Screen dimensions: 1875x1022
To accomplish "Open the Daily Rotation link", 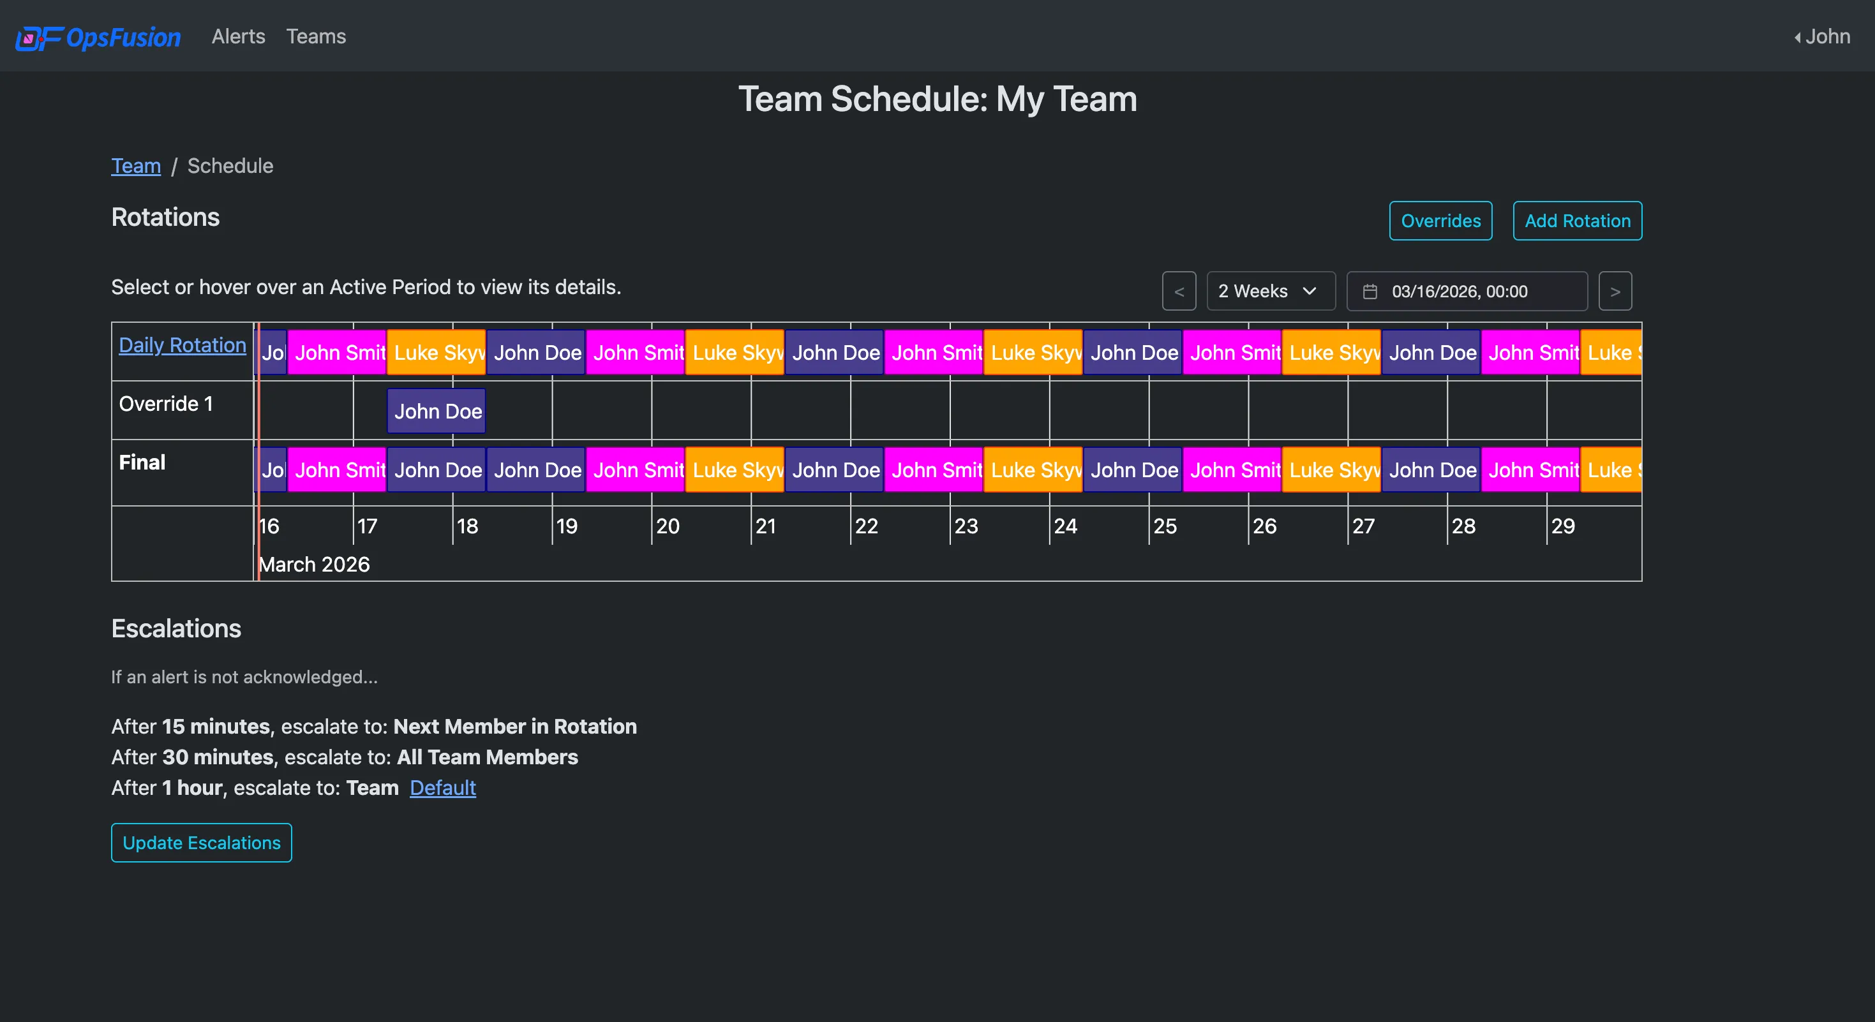I will pyautogui.click(x=182, y=344).
